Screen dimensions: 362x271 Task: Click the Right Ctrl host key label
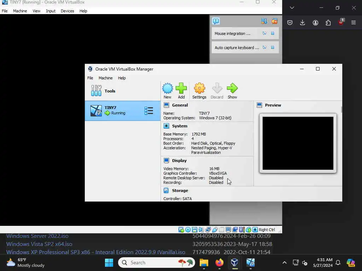click(267, 229)
